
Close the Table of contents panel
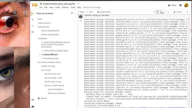click(x=72, y=13)
